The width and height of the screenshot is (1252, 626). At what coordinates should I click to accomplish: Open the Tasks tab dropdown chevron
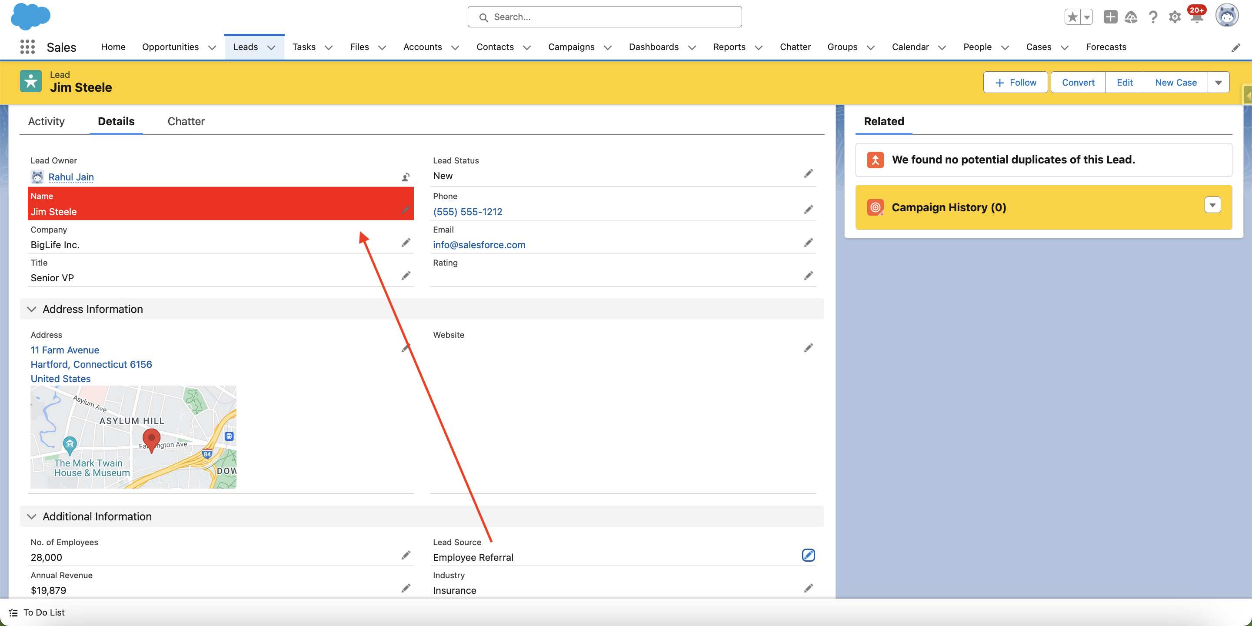329,48
